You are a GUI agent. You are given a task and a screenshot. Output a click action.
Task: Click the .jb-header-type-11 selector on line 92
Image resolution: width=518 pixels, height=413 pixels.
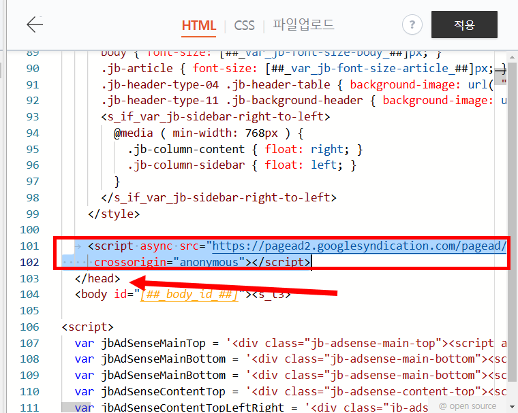point(160,100)
